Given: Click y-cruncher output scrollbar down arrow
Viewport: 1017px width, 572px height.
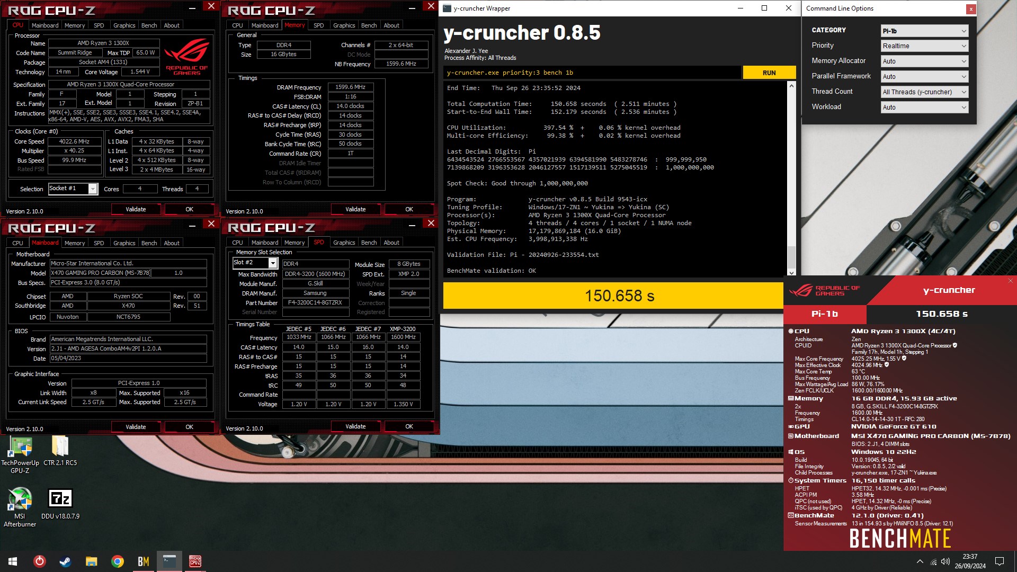Looking at the screenshot, I should 791,272.
